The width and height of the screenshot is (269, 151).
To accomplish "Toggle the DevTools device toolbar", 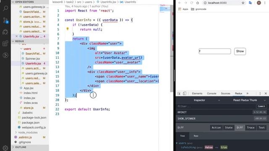I will coord(185,93).
